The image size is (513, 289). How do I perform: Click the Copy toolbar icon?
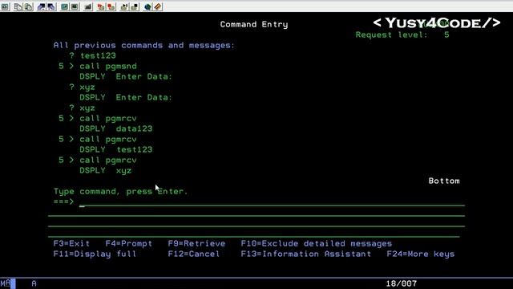[18, 6]
